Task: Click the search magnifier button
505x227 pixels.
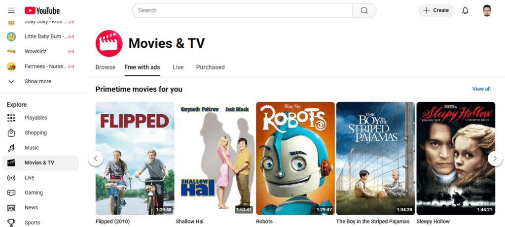Action: pos(364,10)
